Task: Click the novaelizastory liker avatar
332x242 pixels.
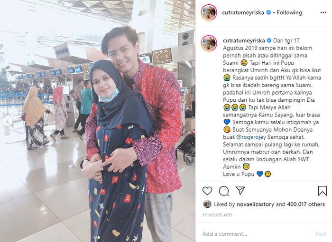Action: click(x=207, y=204)
